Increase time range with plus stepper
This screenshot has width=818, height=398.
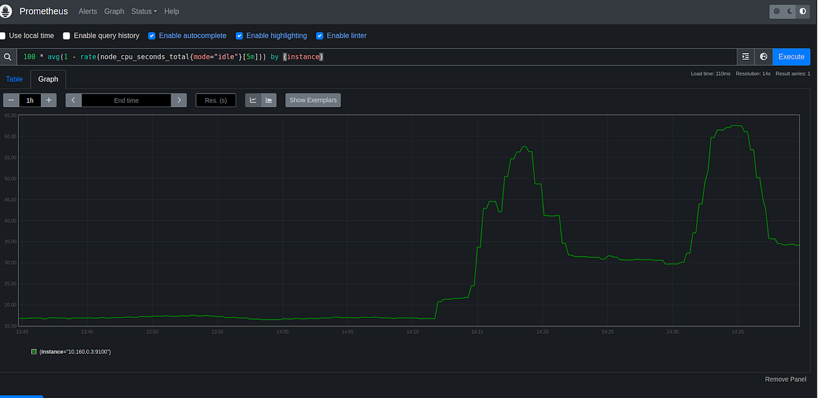pos(48,99)
